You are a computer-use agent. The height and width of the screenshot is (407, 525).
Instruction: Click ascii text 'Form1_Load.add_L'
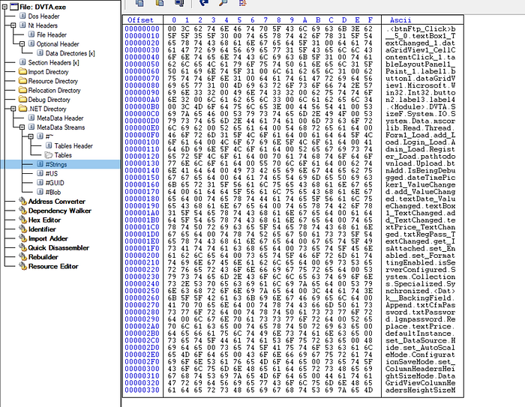pos(421,135)
